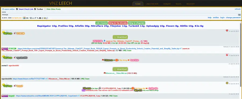This screenshot has height=99, width=242.
Task: Disable the Toolbar checkbox
Action: tap(35, 9)
